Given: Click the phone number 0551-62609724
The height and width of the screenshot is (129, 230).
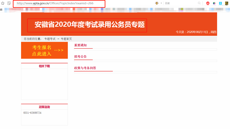Looking at the screenshot, I should pos(32,113).
